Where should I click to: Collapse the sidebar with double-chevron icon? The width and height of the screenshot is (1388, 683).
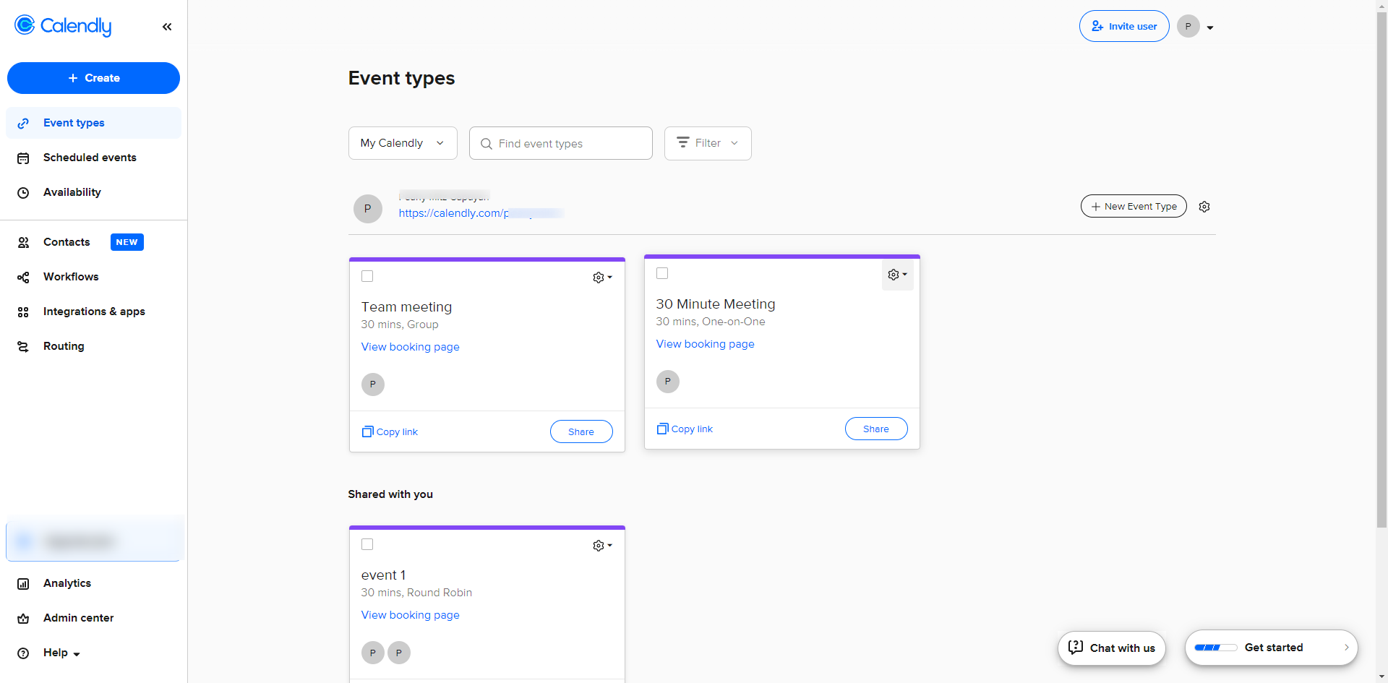167,27
